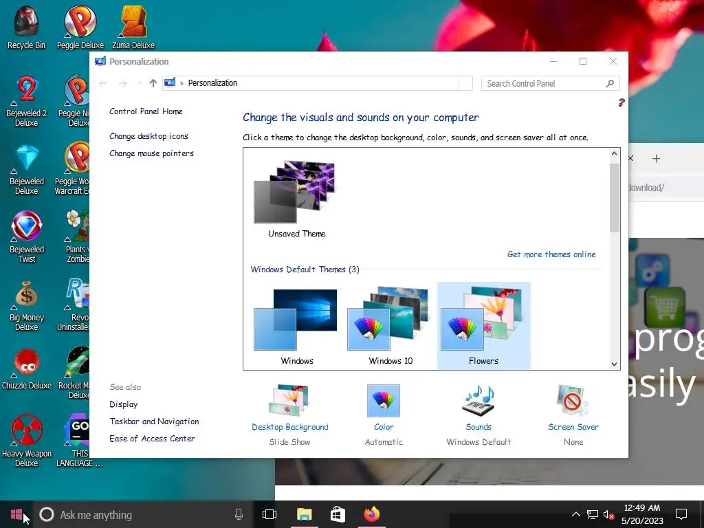Viewport: 704px width, 528px height.
Task: Open the recent locations dropdown arrow
Action: [x=139, y=83]
